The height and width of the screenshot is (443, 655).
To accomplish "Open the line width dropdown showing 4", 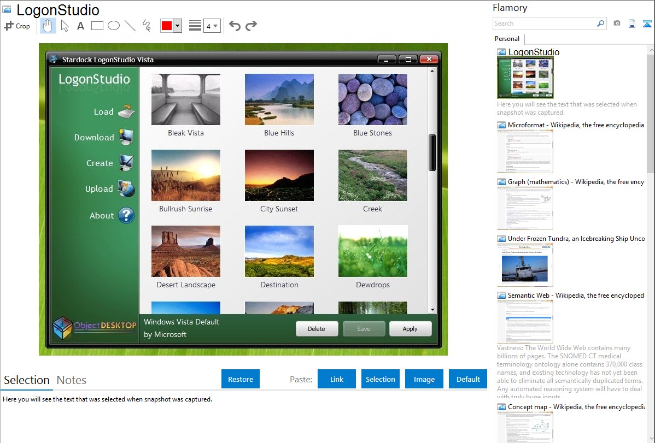I will point(212,26).
